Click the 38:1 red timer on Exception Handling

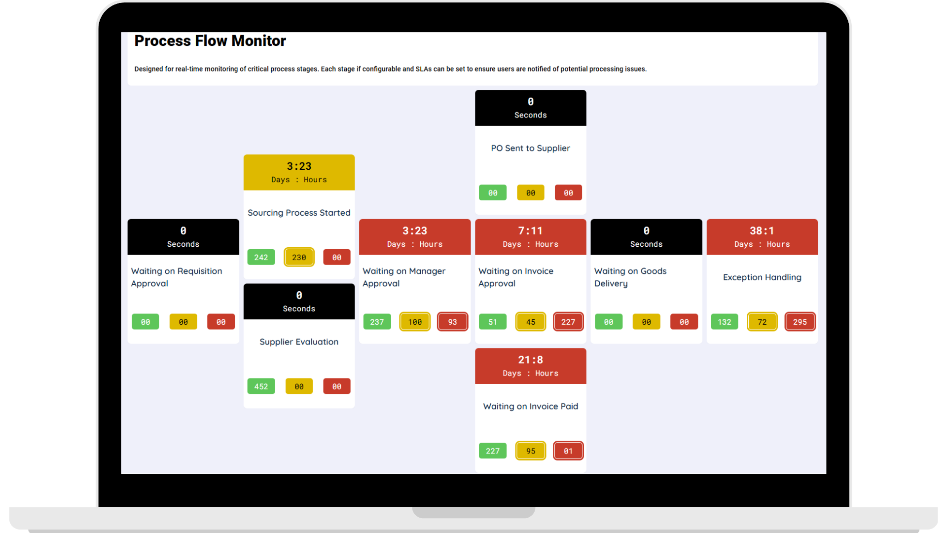click(762, 237)
